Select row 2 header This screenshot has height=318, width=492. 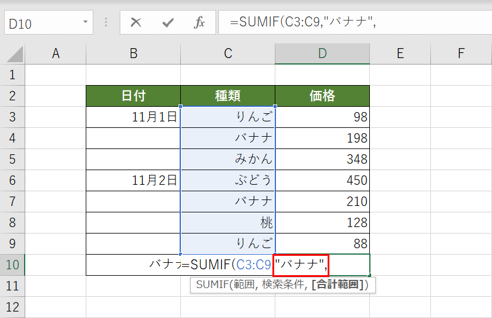coord(13,96)
